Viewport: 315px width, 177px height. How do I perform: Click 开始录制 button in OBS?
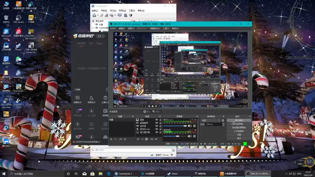pyautogui.click(x=239, y=124)
